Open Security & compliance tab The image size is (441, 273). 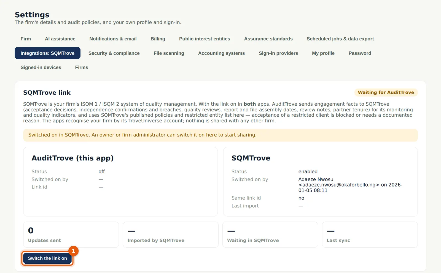(x=114, y=53)
